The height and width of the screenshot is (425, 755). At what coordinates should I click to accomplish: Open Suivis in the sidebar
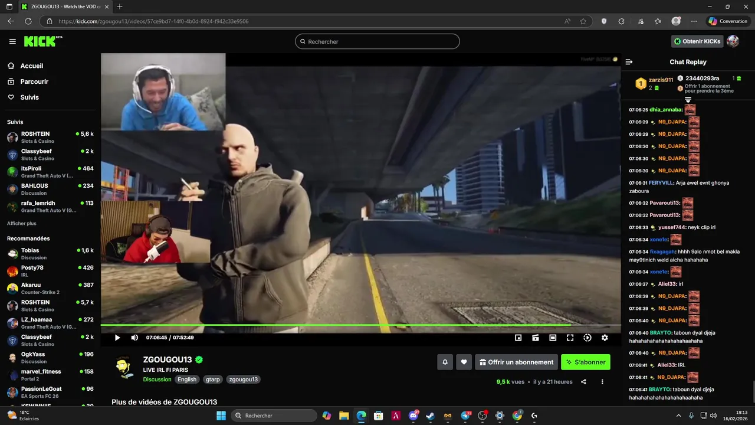29,97
